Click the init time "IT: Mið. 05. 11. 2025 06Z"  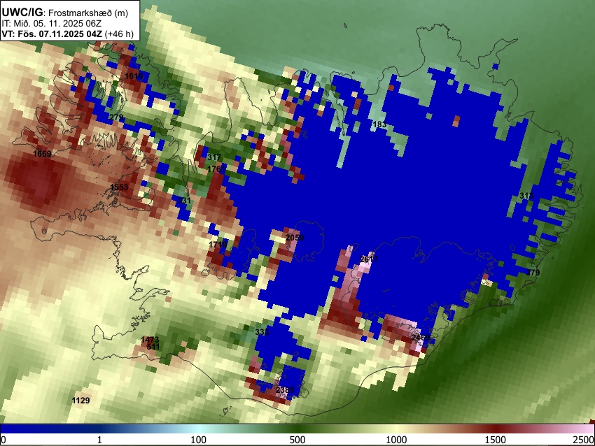pos(51,24)
